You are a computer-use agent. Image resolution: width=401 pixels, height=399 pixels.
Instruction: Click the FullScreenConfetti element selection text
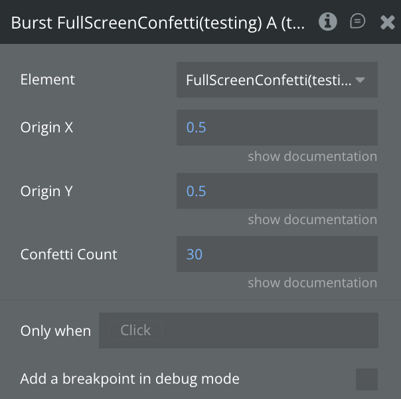pos(268,80)
